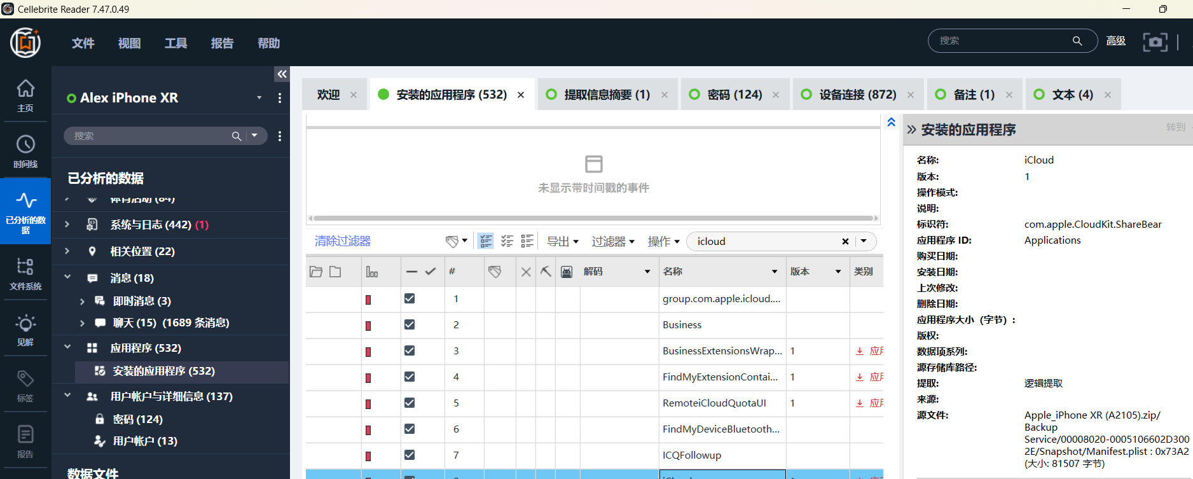Click the dash deselect icon in the table header

coord(411,272)
